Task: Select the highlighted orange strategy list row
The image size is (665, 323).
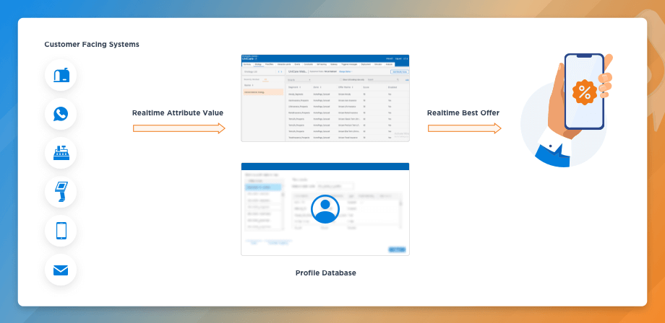Action: coord(263,92)
